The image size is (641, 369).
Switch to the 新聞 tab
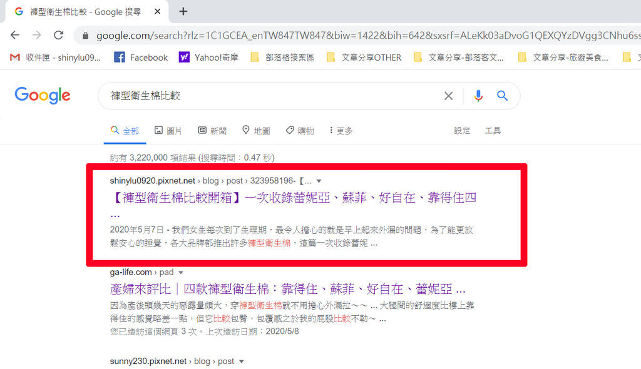[x=212, y=131]
